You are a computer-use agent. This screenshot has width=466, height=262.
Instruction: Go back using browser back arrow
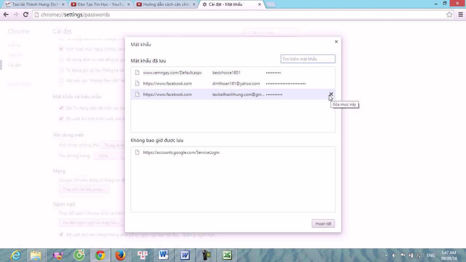[x=6, y=15]
